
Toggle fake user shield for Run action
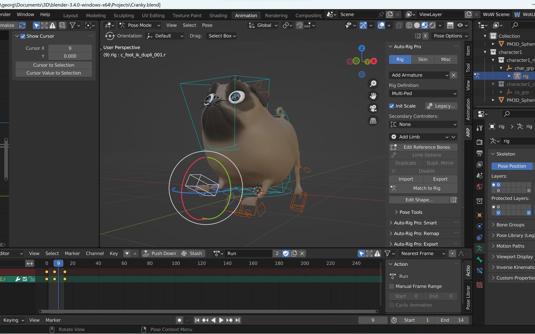pyautogui.click(x=286, y=253)
